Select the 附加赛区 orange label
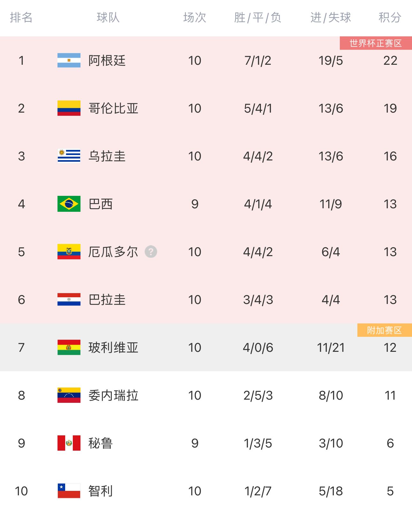412x510 pixels. [385, 330]
